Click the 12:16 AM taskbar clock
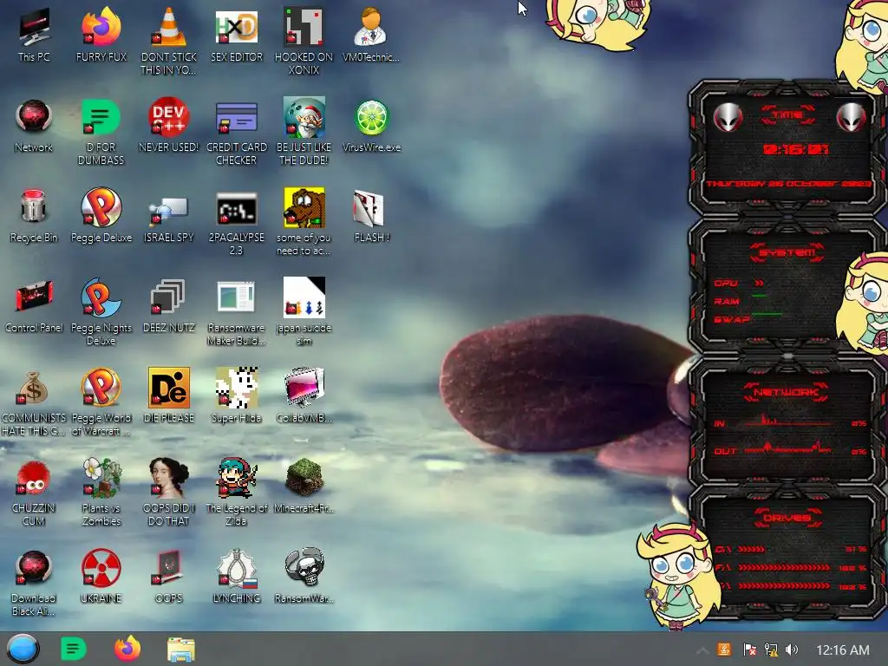Image resolution: width=888 pixels, height=666 pixels. click(843, 650)
